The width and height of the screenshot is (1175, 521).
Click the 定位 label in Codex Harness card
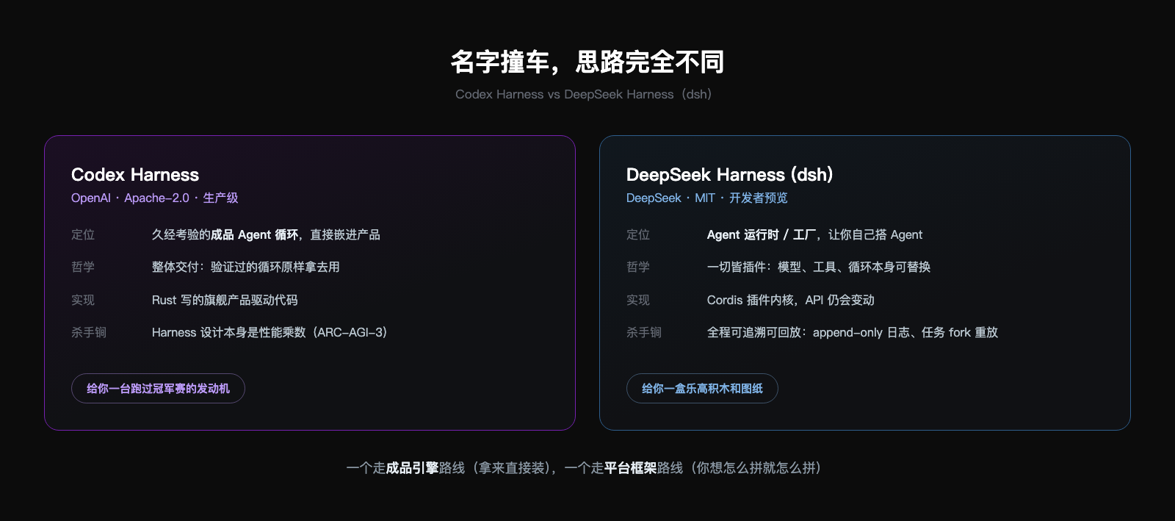click(83, 234)
